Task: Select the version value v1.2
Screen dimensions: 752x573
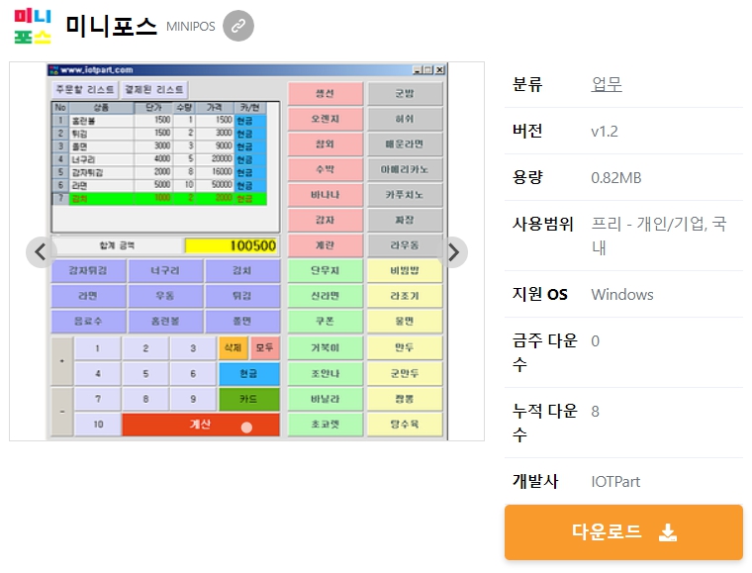Action: coord(605,131)
